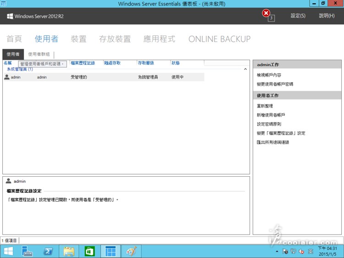Switch to the 使用者群組 sub-tab
Image resolution: width=344 pixels, height=258 pixels.
coord(39,54)
